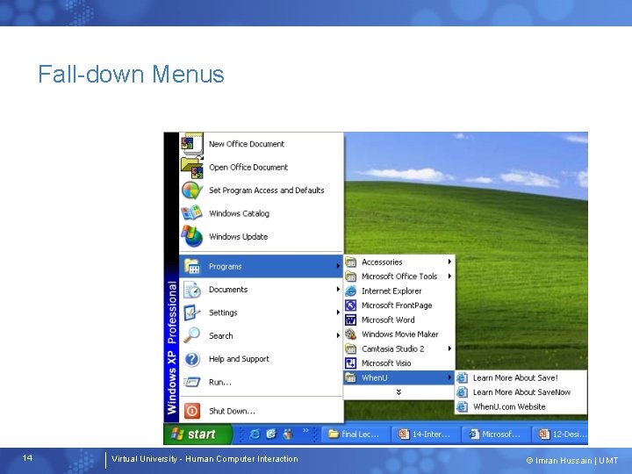Open the Windows Catalog icon
The image size is (632, 474).
(191, 212)
